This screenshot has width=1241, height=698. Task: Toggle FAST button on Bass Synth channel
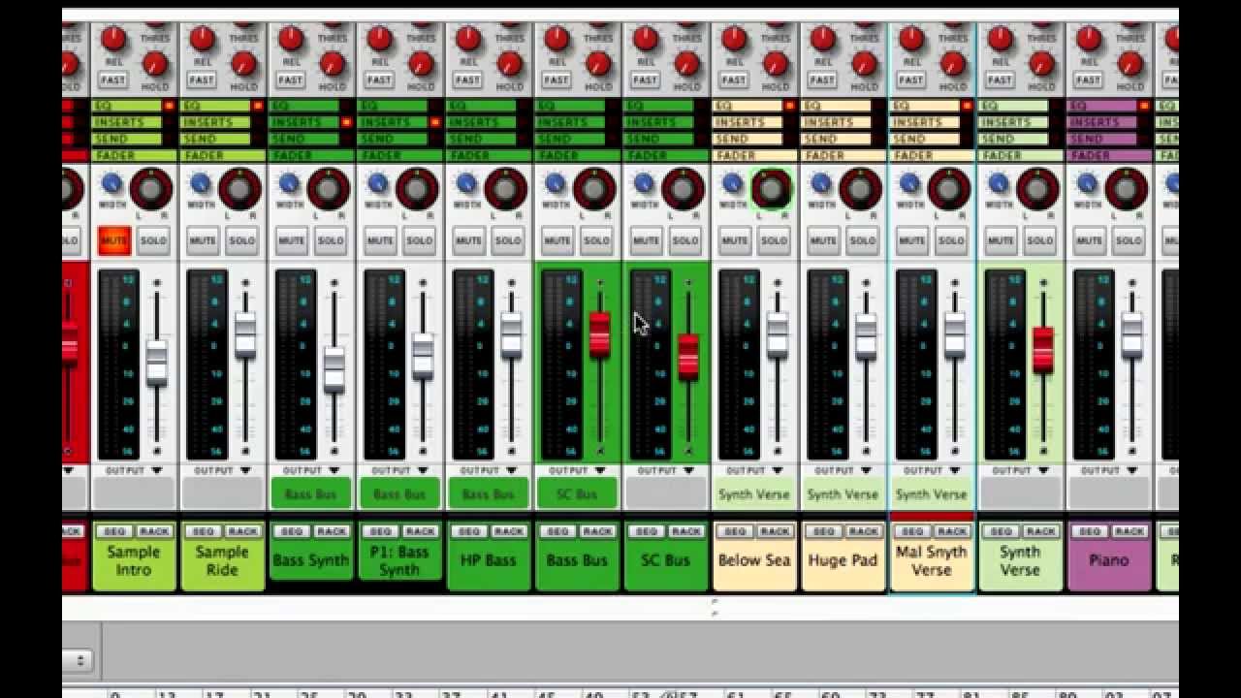(290, 79)
